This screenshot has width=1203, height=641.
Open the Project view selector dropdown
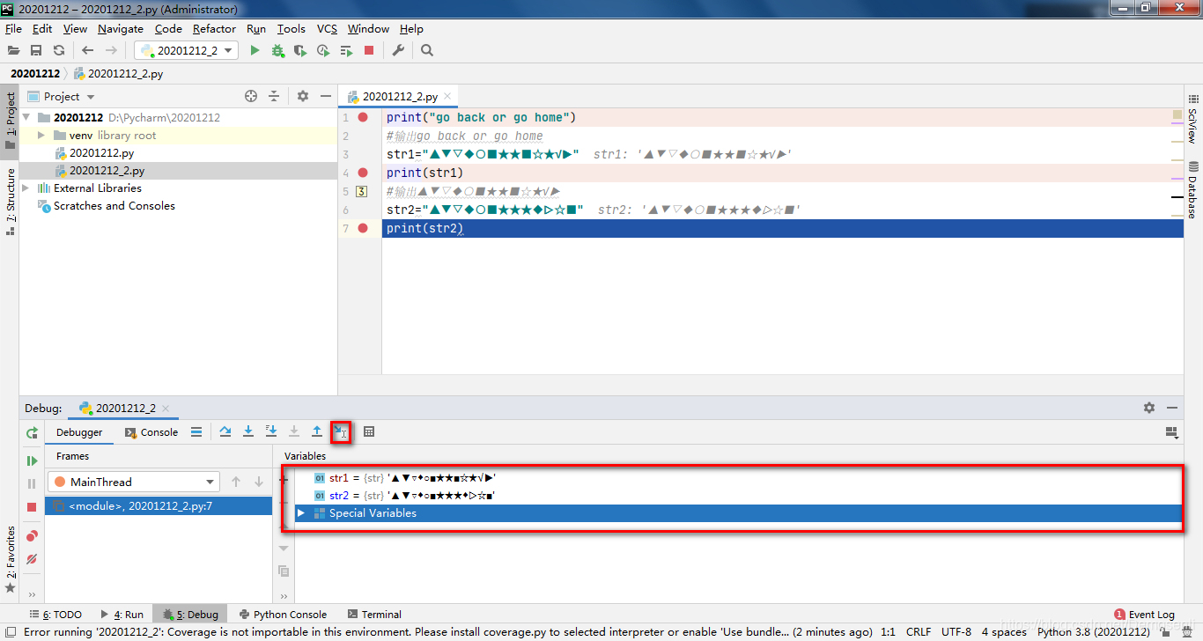coord(91,97)
